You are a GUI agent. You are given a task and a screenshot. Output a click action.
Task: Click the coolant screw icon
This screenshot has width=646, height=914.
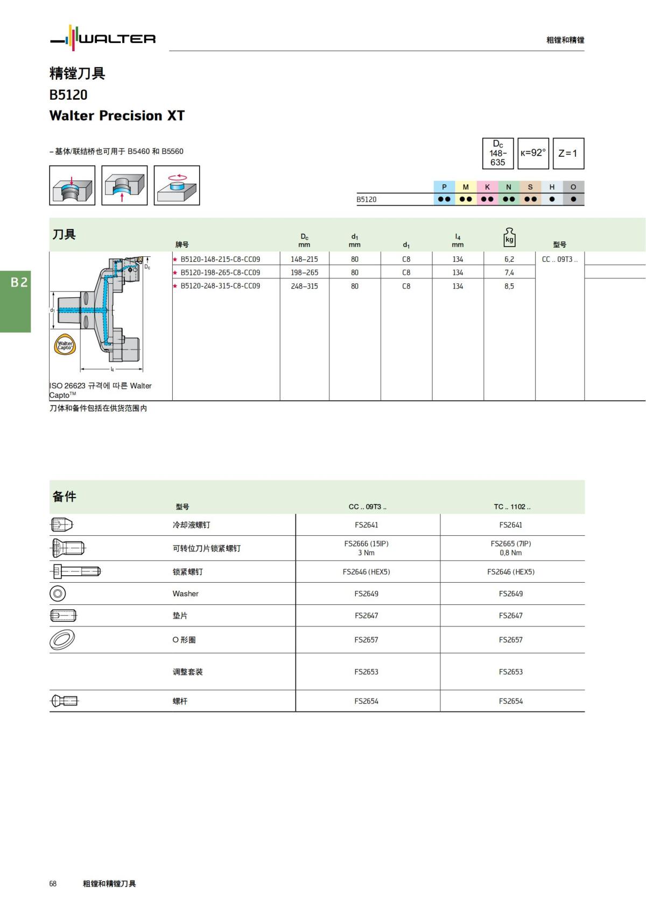(62, 525)
